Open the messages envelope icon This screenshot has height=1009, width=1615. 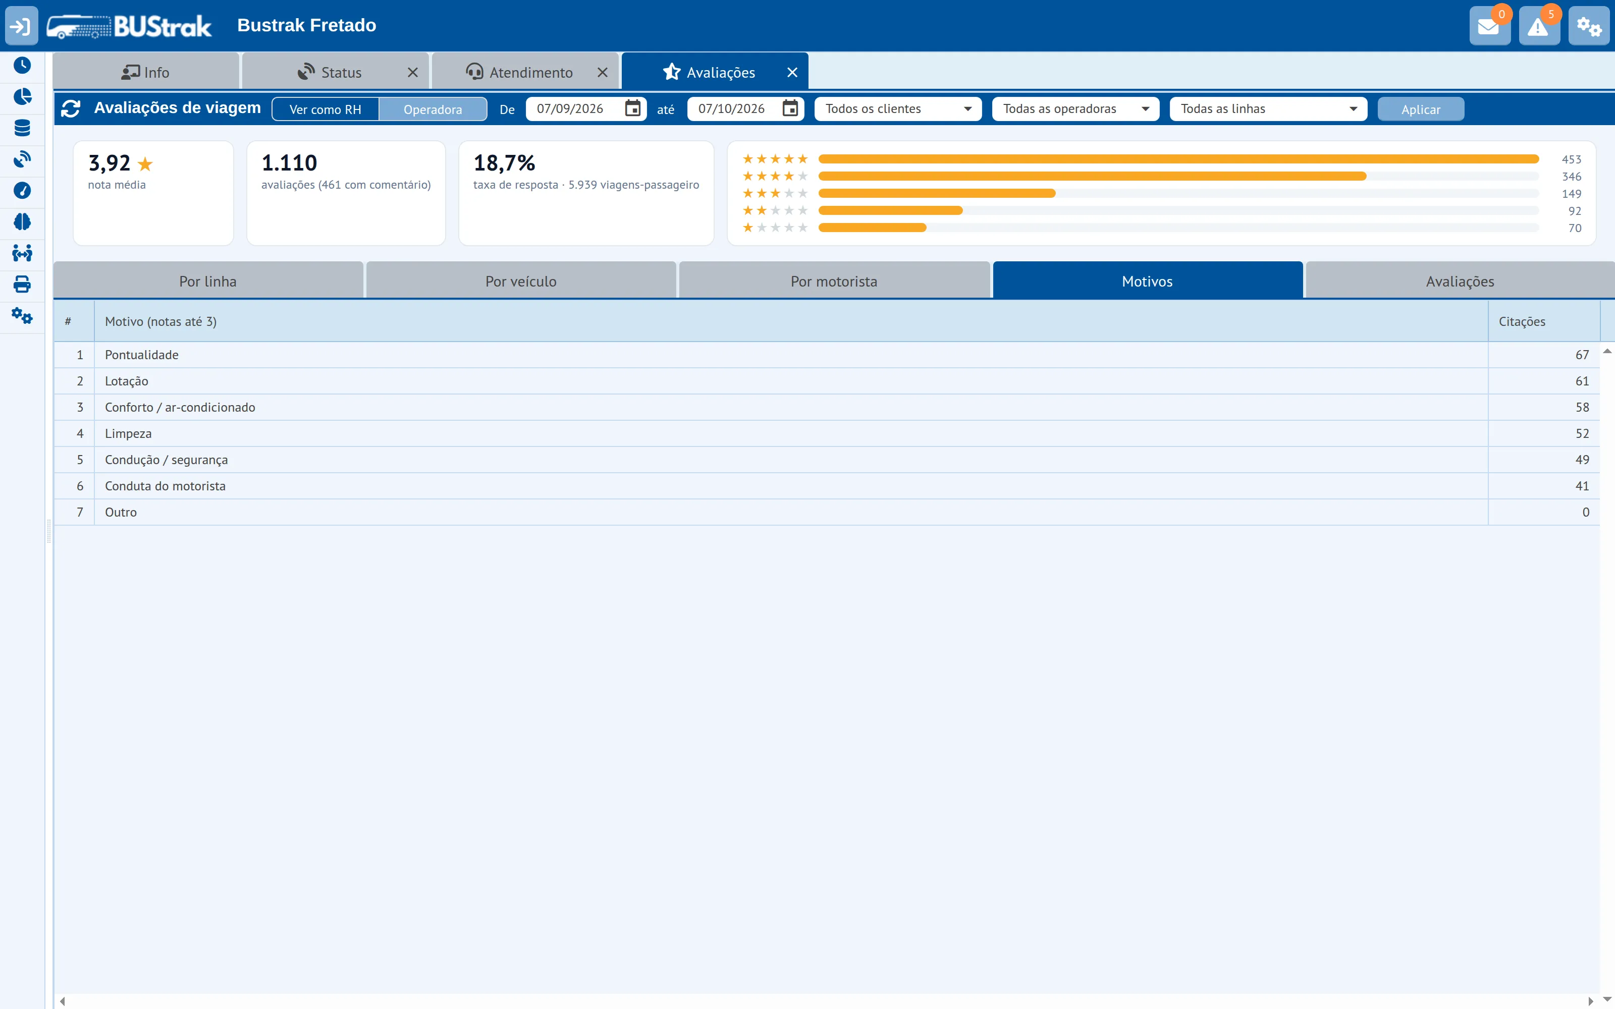tap(1489, 26)
